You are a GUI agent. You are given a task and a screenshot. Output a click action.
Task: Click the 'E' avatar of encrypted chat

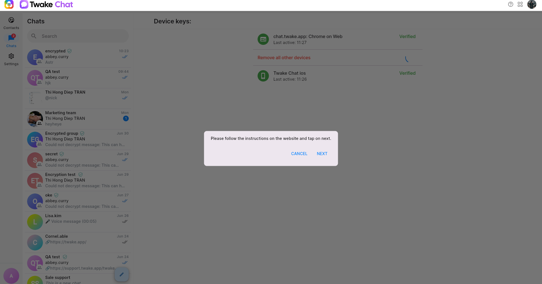click(35, 57)
